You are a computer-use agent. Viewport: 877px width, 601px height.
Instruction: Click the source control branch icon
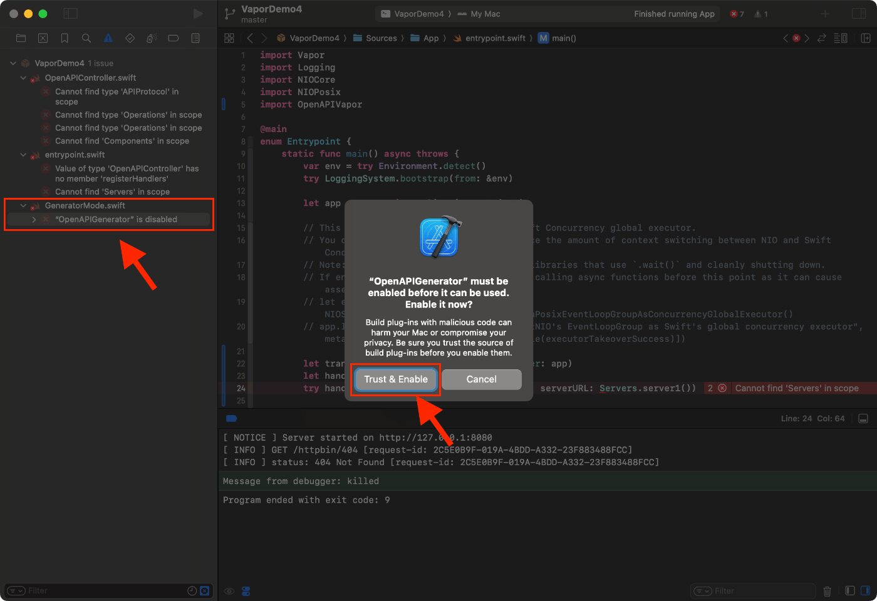pos(230,14)
